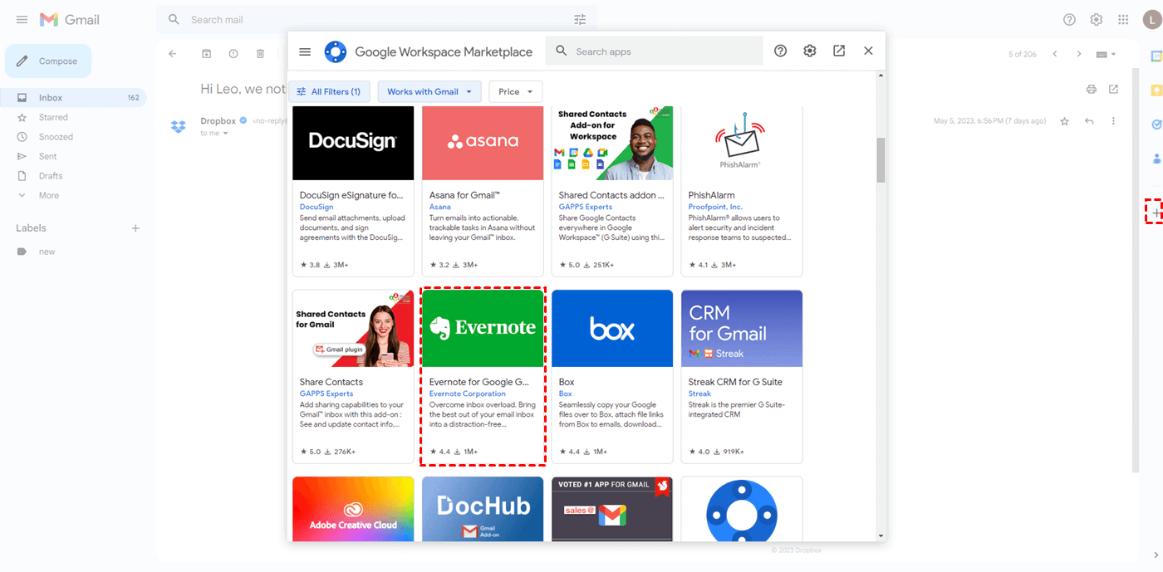Image resolution: width=1163 pixels, height=572 pixels.
Task: Open Contacts side panel icon
Action: (x=1156, y=159)
